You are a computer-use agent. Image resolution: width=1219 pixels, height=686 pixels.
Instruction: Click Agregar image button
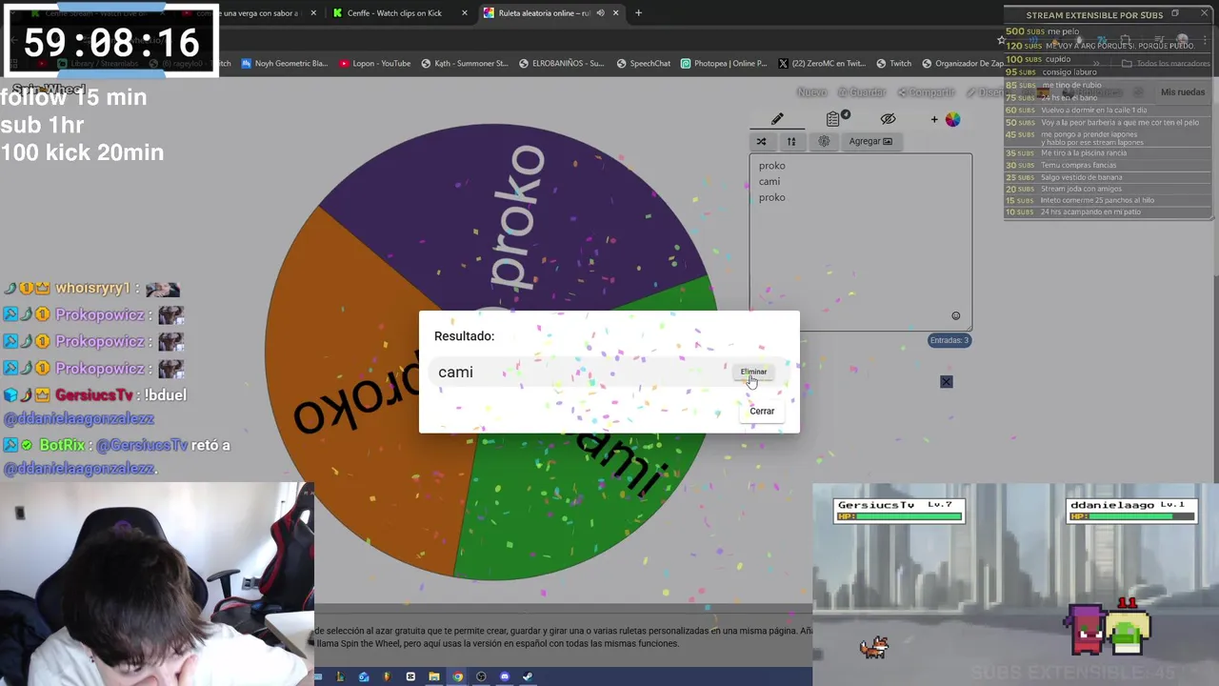coord(870,141)
